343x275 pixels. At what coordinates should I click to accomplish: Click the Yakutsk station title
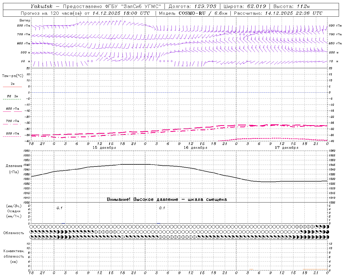41,6
